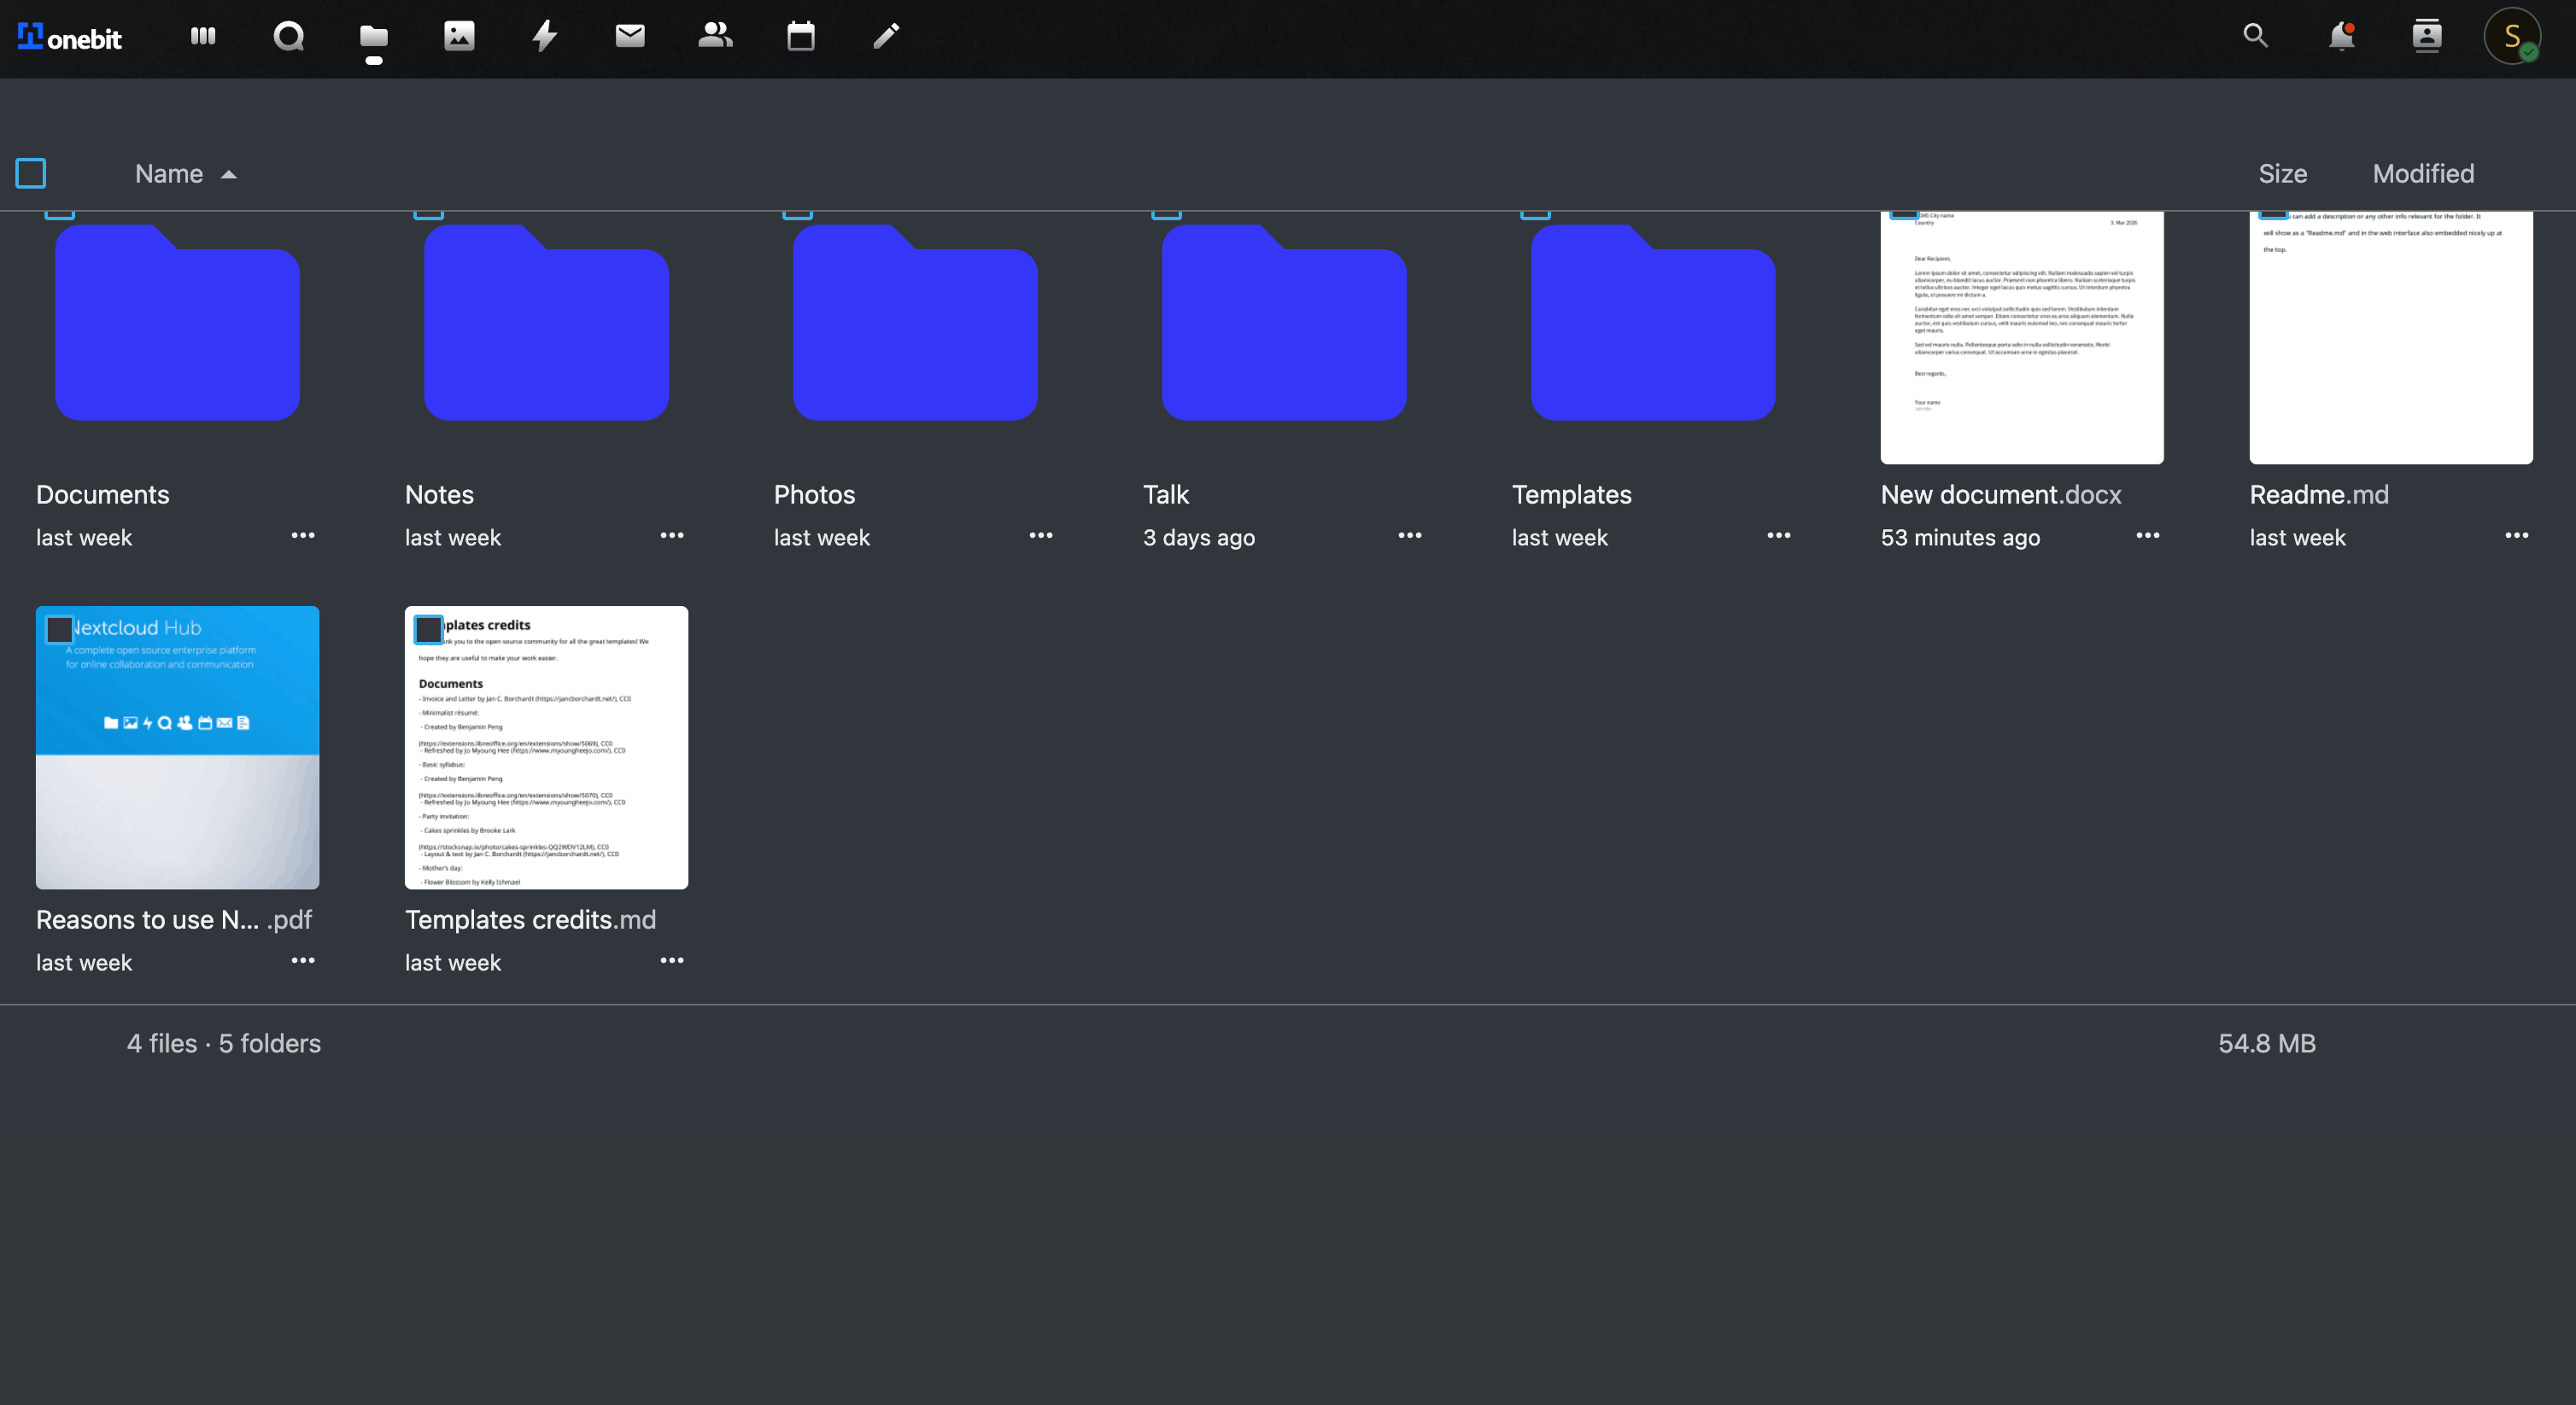Open the Photos app icon
This screenshot has width=2576, height=1405.
(458, 36)
